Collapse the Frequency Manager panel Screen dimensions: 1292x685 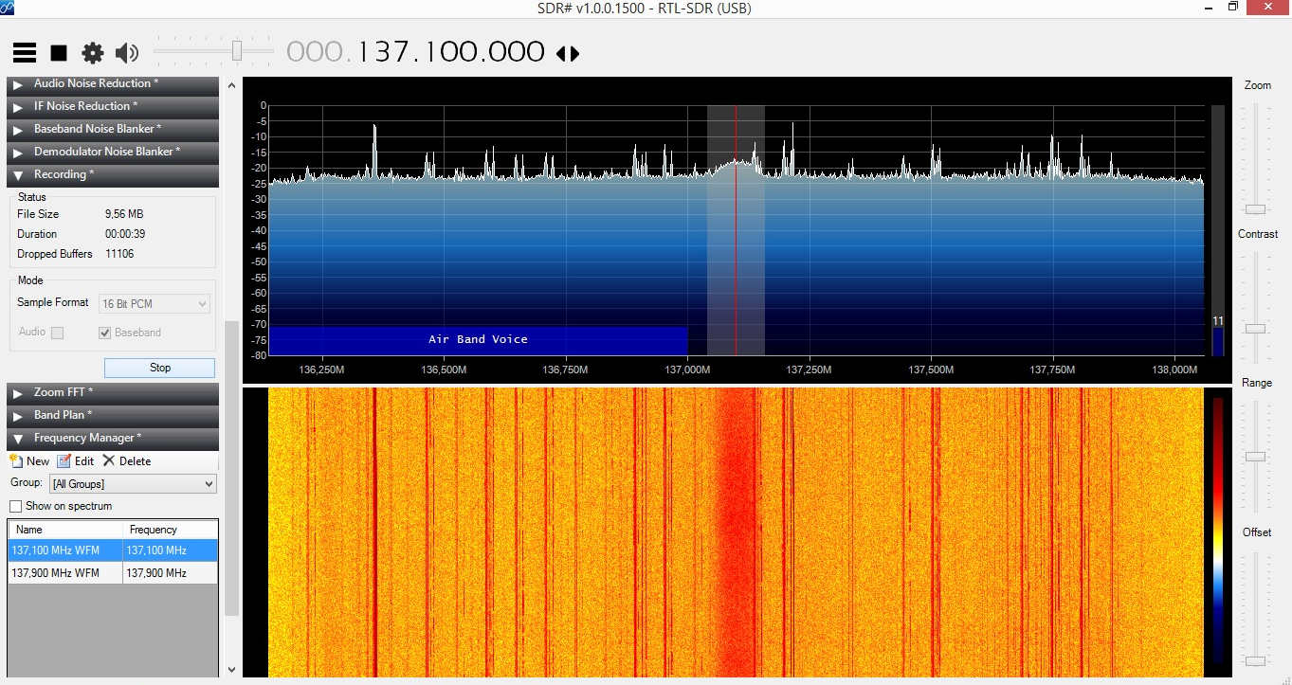113,438
